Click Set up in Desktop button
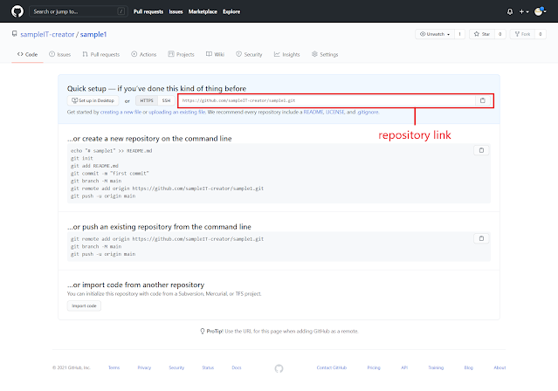This screenshot has height=391, width=558. coord(93,100)
